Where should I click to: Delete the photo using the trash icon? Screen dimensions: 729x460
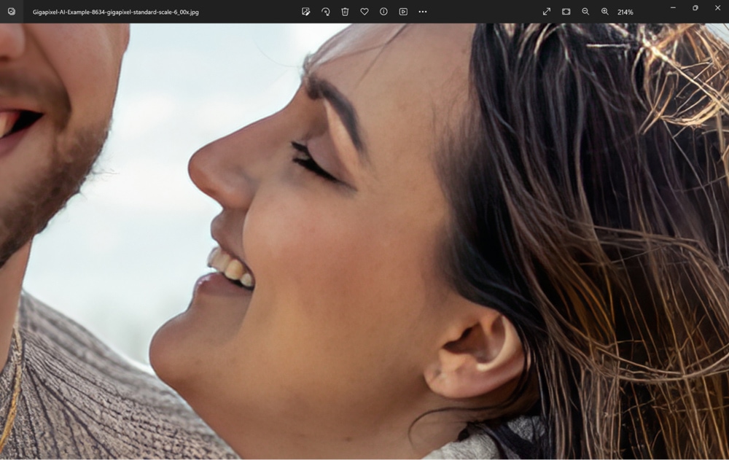[345, 12]
